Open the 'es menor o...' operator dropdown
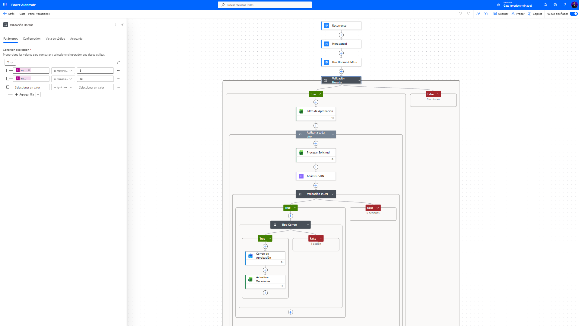This screenshot has height=326, width=579. click(x=63, y=79)
